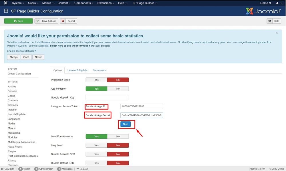286x171 pixels.
Task: Set Lazy Load to No
Action: (118, 145)
